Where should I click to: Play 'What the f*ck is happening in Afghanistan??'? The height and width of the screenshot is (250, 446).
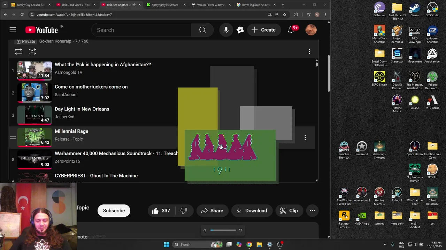click(x=103, y=65)
